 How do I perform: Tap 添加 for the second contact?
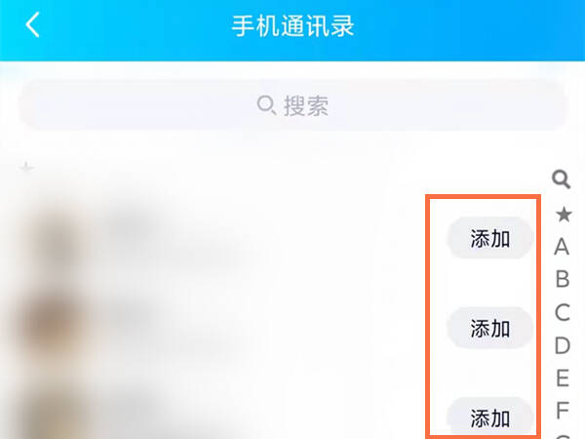click(489, 328)
